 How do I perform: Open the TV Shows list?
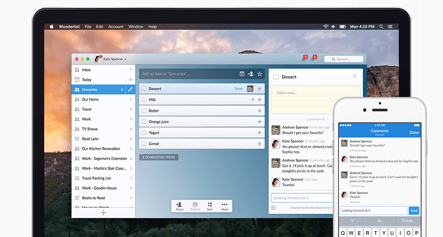click(103, 129)
